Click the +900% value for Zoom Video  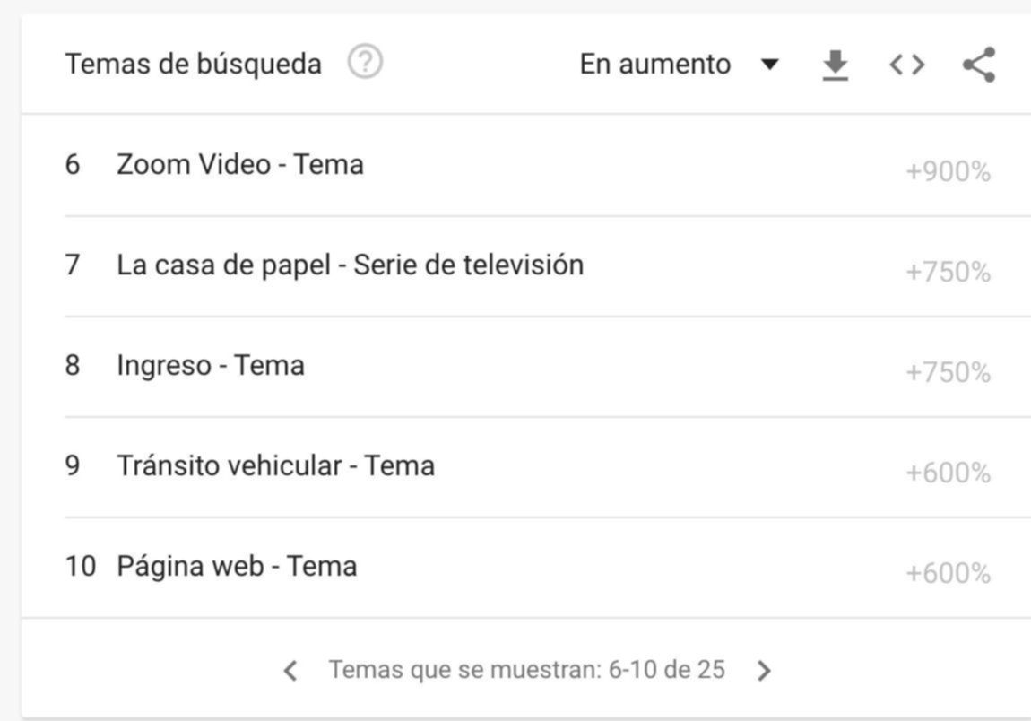pos(948,172)
